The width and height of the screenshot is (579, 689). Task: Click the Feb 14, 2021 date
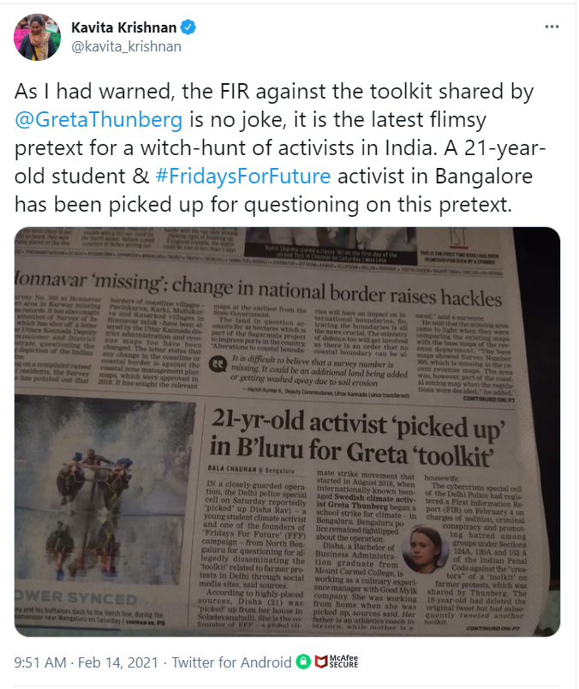pyautogui.click(x=117, y=662)
